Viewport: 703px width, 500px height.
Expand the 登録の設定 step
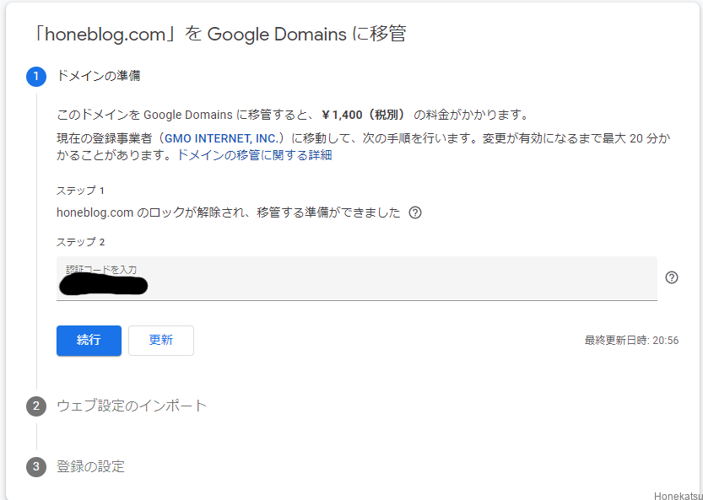[x=90, y=466]
